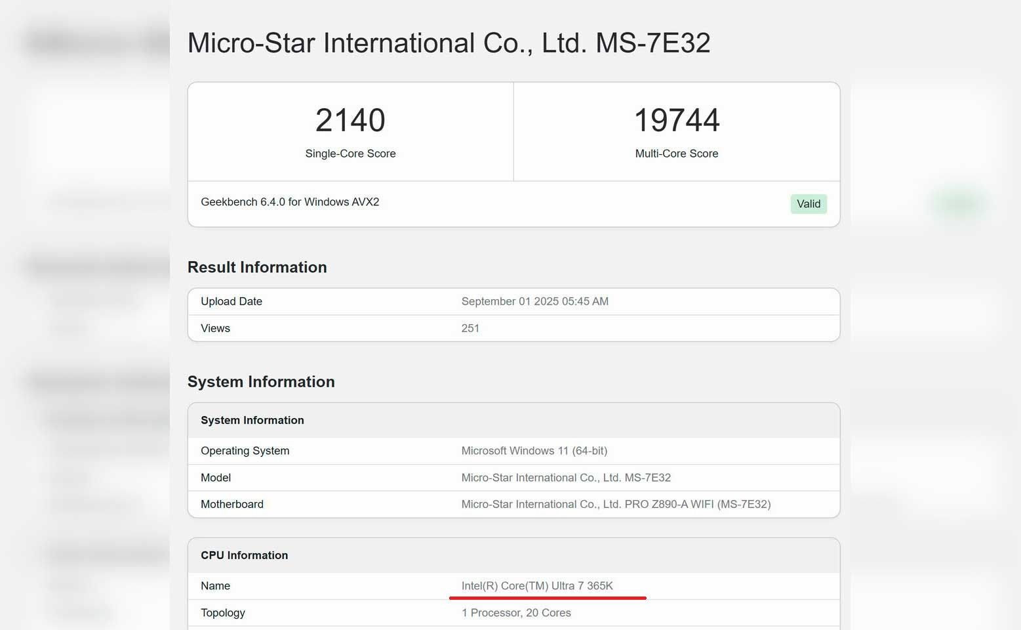Click the Upload Date row label
Image resolution: width=1021 pixels, height=630 pixels.
(231, 301)
